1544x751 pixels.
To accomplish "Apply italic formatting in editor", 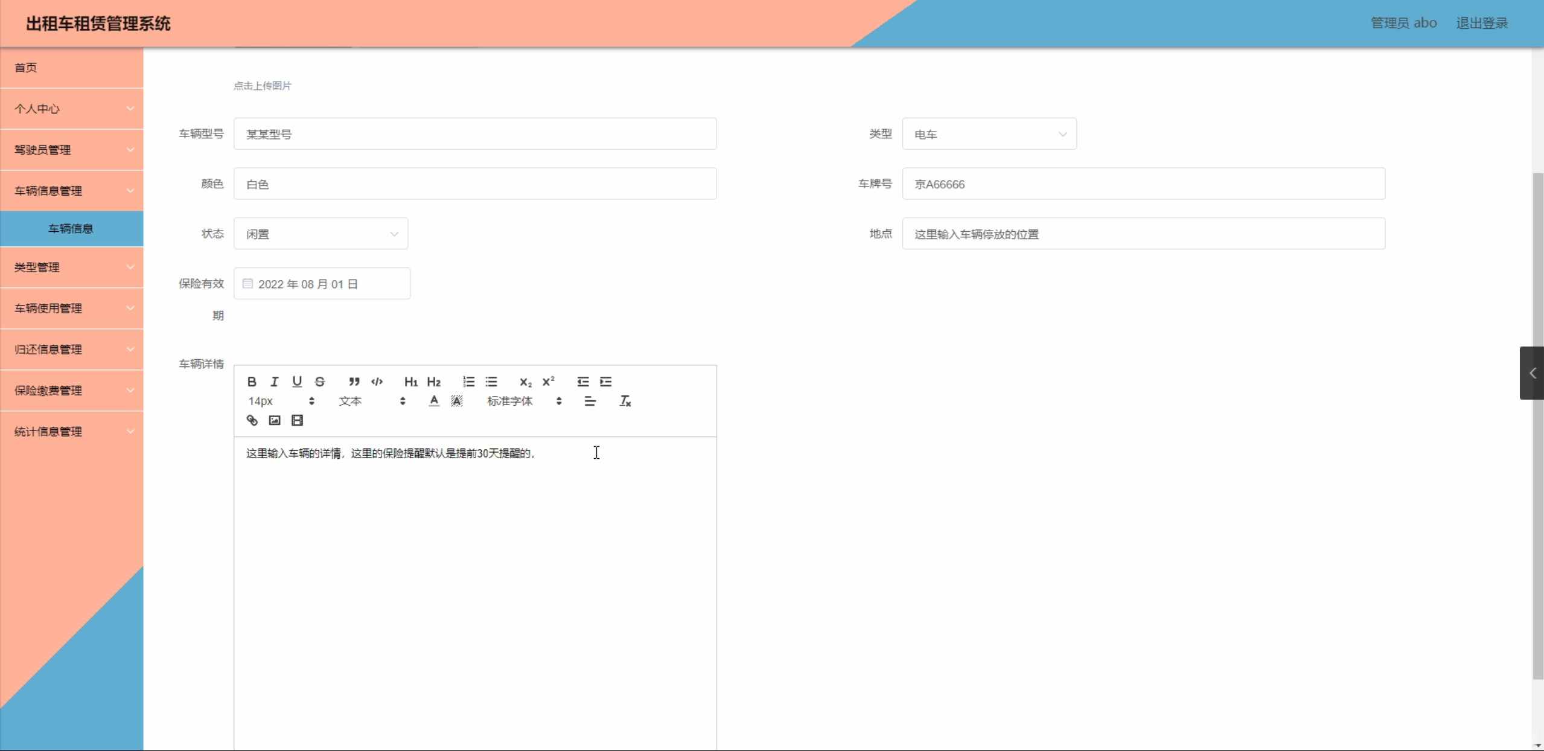I will click(x=275, y=382).
